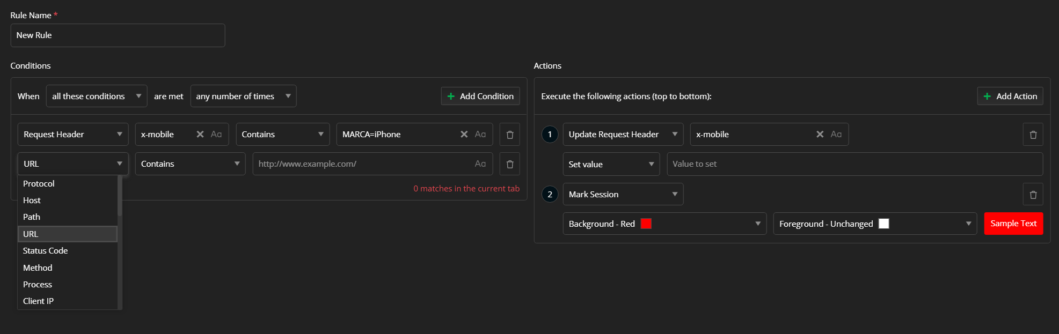Expand the 'any number of times' dropdown
The width and height of the screenshot is (1059, 334).
pos(243,97)
